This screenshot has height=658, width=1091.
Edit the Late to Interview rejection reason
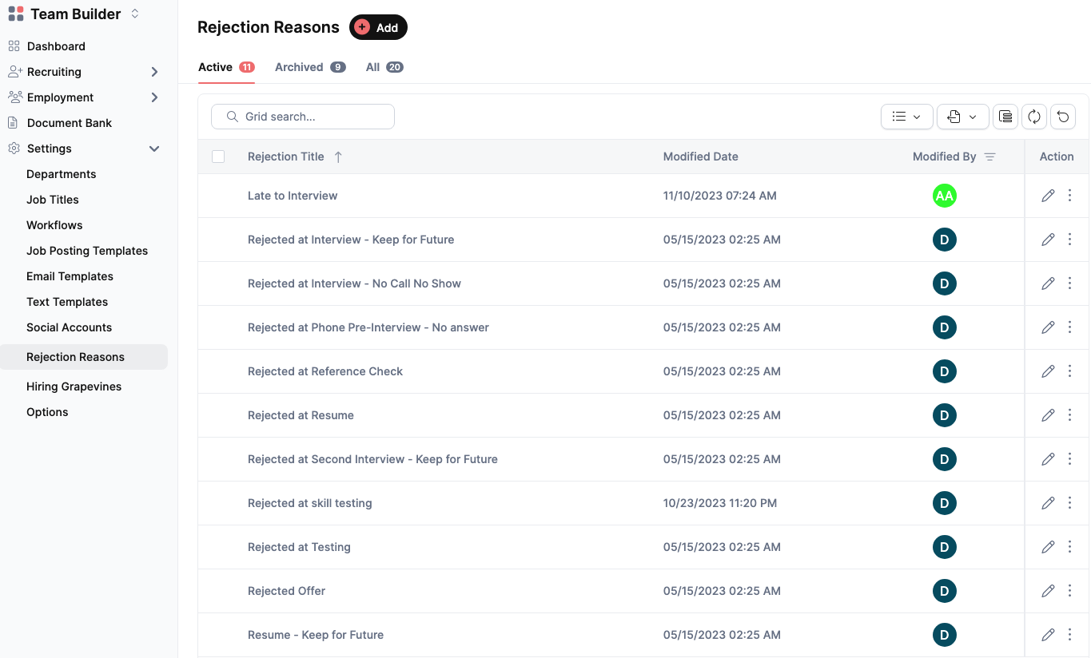(x=1048, y=196)
